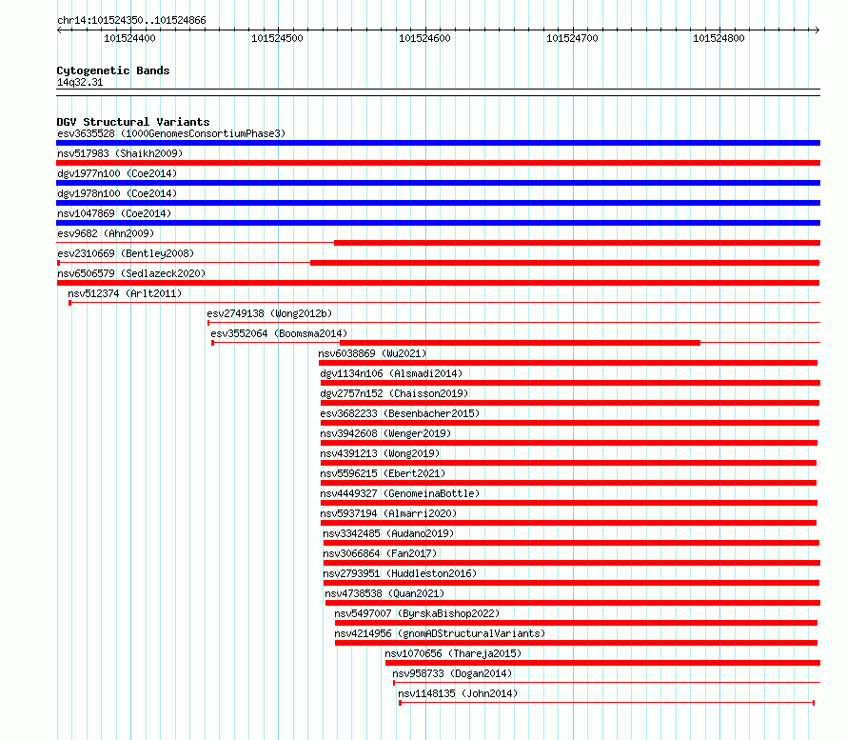Screen dimensions: 847x740
Task: Click the DGV Structural Variants track title
Action: tap(133, 122)
